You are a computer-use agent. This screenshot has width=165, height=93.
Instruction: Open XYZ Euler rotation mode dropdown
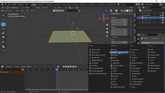tap(122, 37)
